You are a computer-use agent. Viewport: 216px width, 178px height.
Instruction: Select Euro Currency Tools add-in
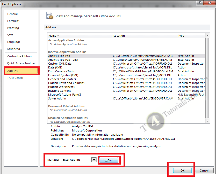tap(126, 71)
